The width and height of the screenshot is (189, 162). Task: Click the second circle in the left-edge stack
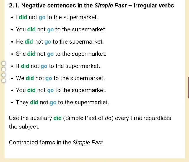(4, 69)
